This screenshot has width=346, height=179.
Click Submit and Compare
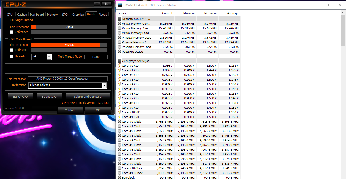88,97
